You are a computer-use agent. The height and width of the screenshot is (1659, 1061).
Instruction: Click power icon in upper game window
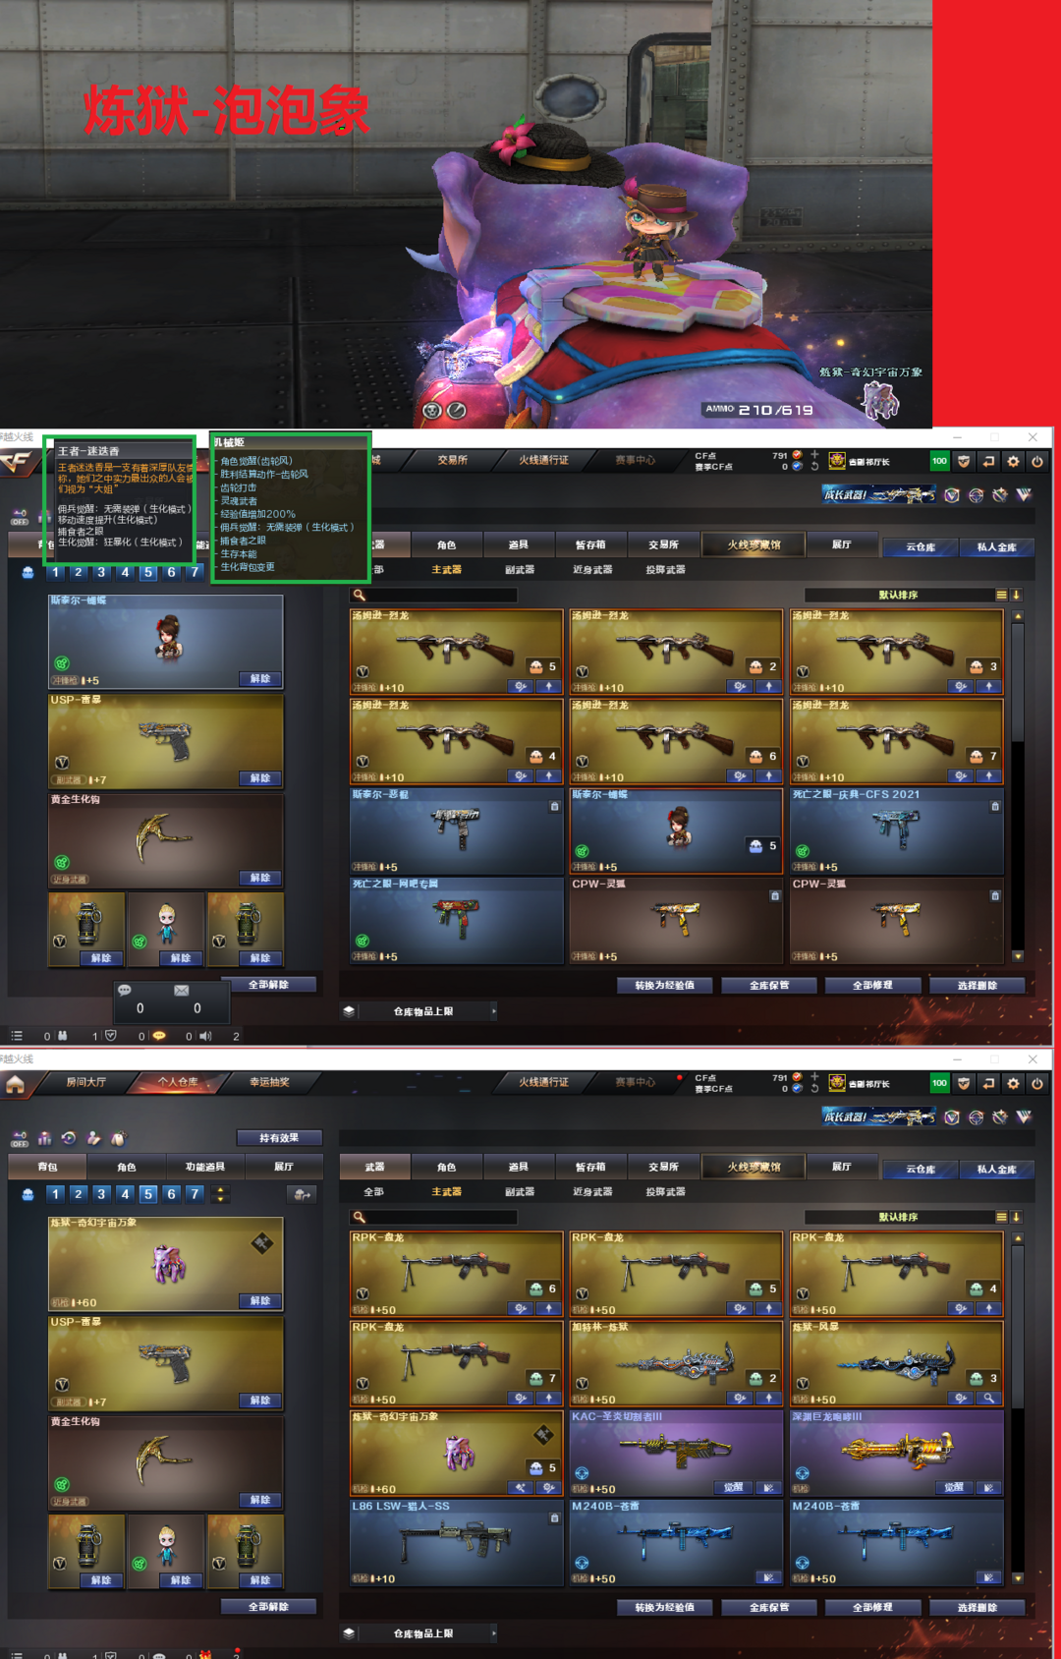coord(1036,461)
